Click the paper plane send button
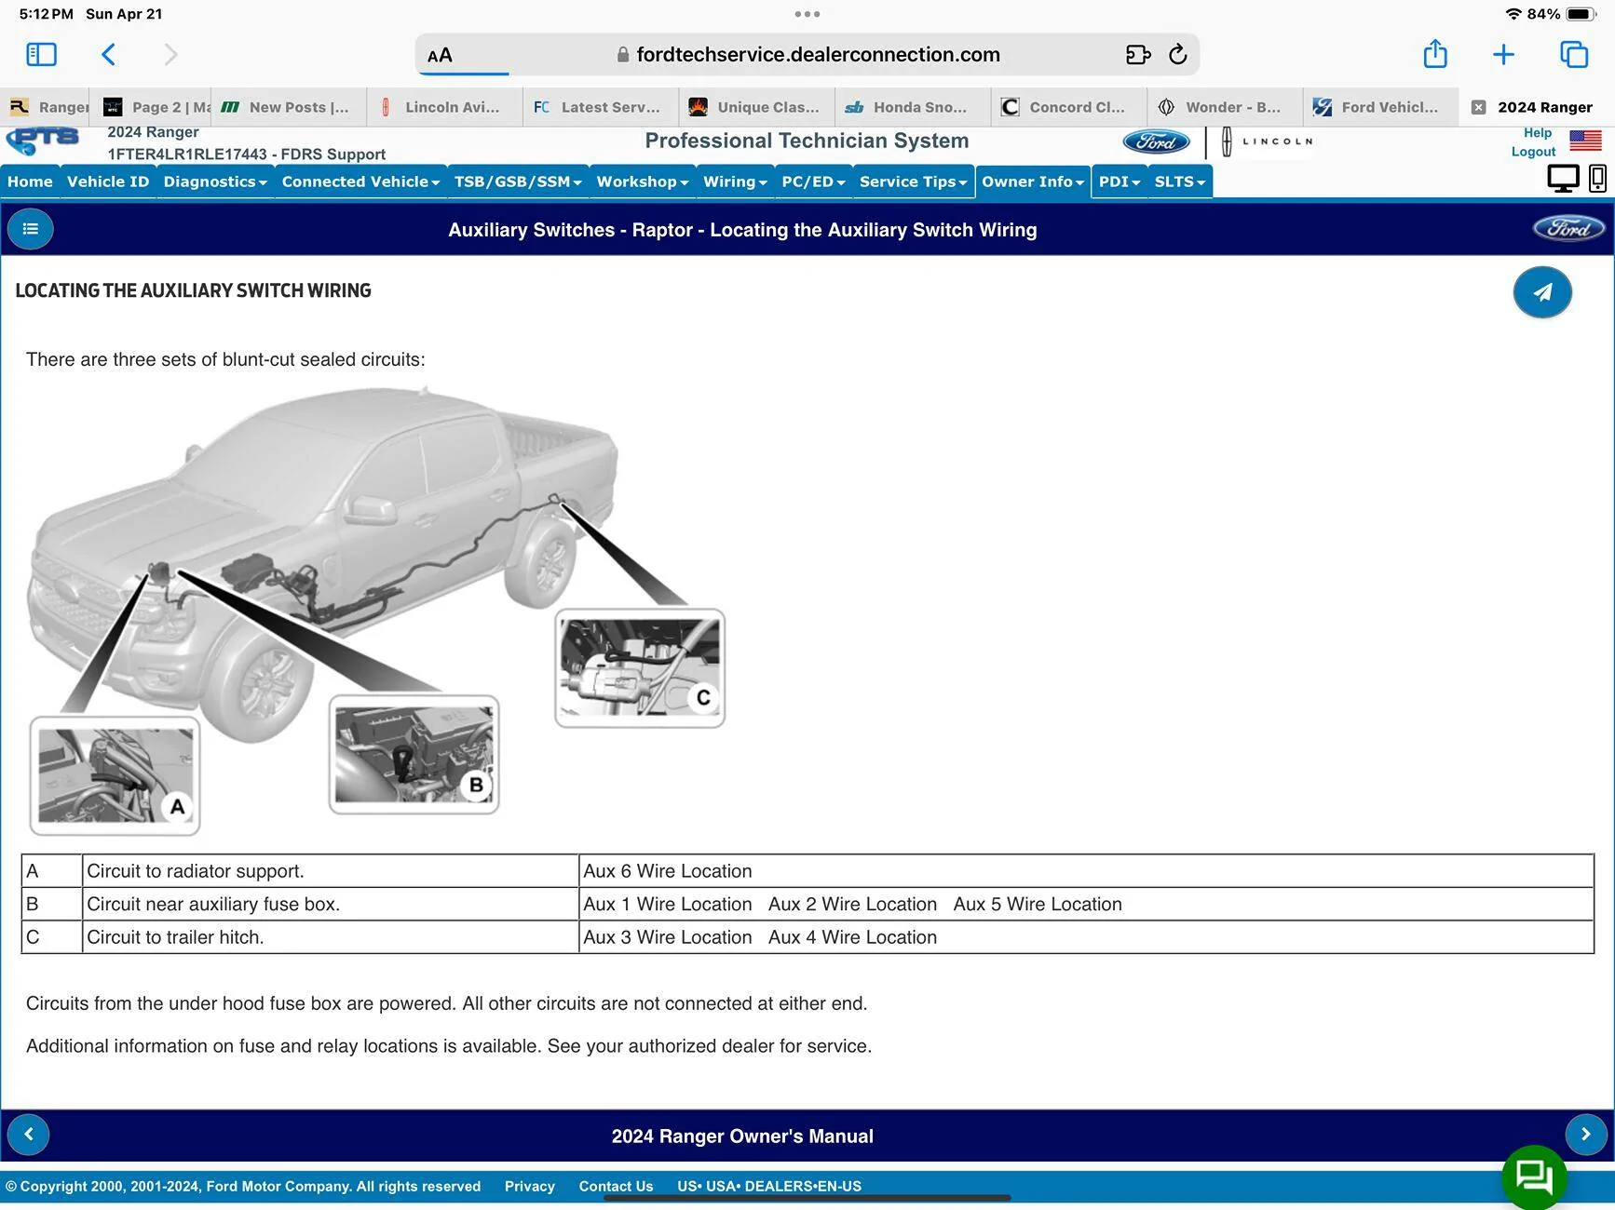Image resolution: width=1615 pixels, height=1210 pixels. click(x=1542, y=292)
